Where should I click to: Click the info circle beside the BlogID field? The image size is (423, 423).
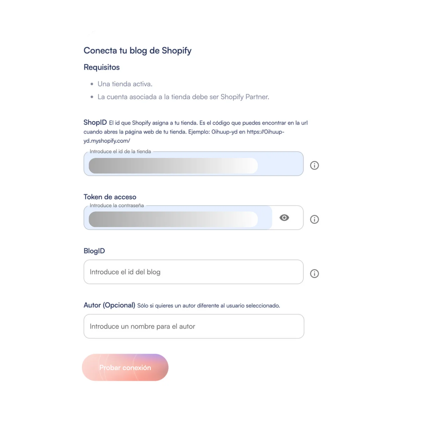(x=315, y=273)
